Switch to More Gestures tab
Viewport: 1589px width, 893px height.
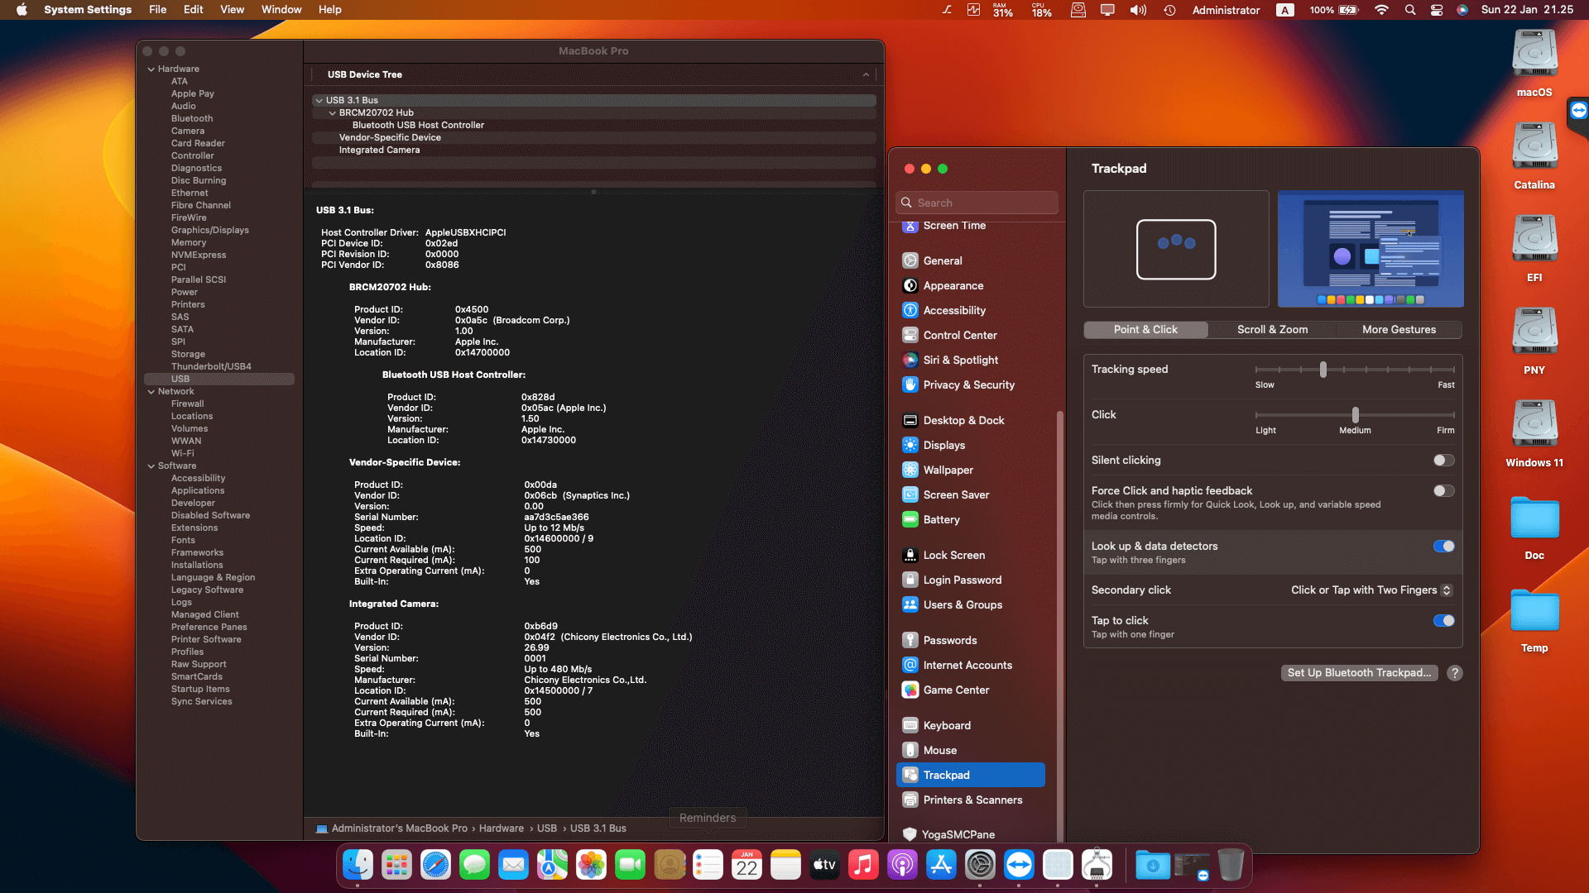1399,330
